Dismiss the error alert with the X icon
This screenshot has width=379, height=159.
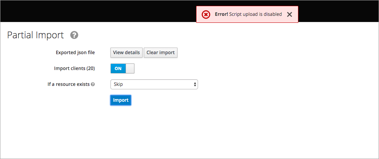(x=289, y=14)
